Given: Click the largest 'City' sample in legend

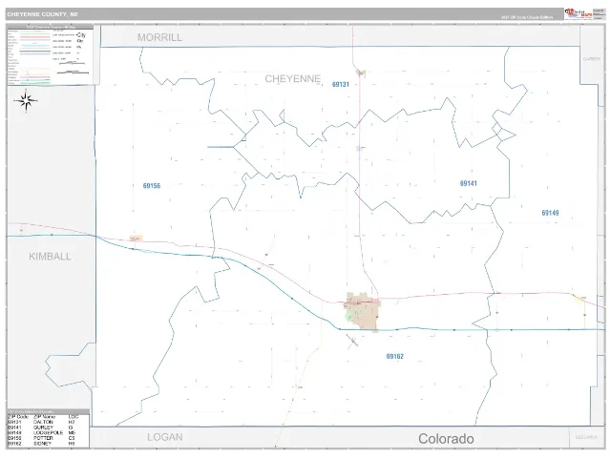Looking at the screenshot, I should pos(80,35).
